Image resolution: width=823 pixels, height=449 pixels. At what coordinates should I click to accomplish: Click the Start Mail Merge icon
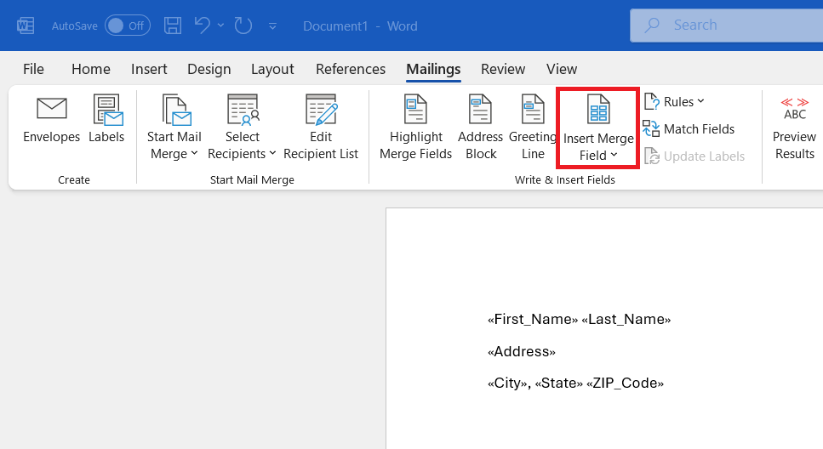click(177, 110)
